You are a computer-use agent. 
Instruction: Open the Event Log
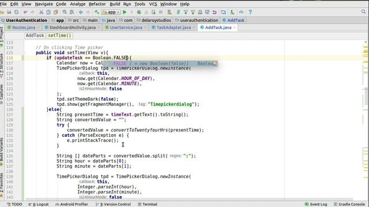[316, 204]
